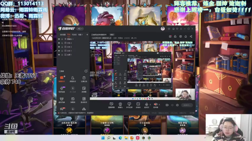Open the sticker tool right of the greyed download icon
Screen dimensions: 252x141
click(84, 90)
